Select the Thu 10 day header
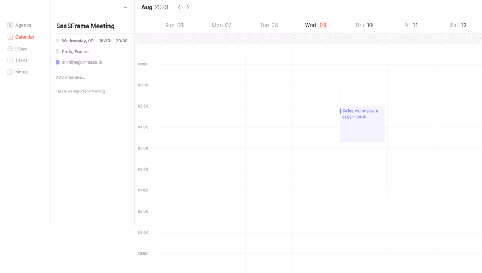This screenshot has height=273, width=482. pos(364,25)
